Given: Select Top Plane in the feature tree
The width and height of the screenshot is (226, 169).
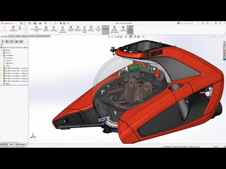Looking at the screenshot, I should tap(8, 61).
